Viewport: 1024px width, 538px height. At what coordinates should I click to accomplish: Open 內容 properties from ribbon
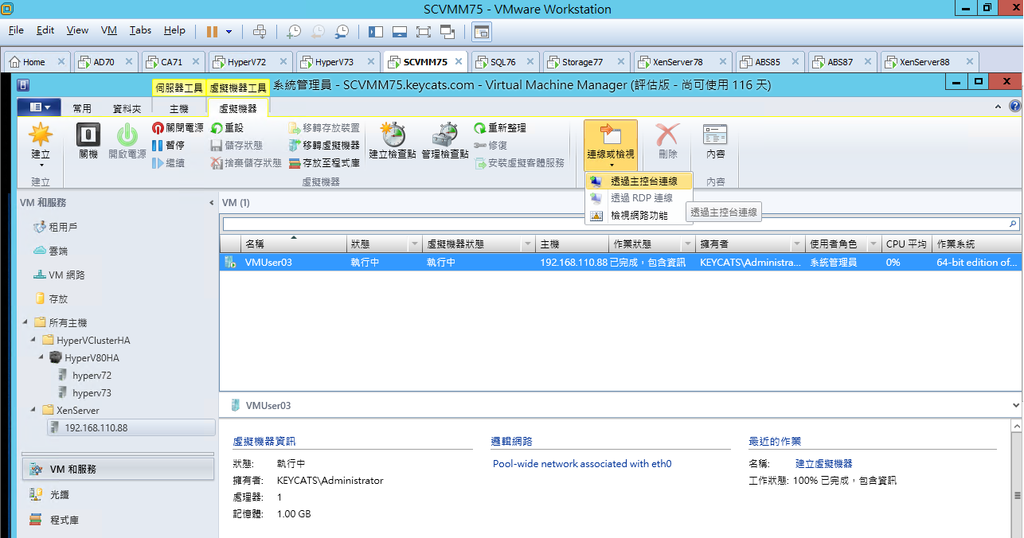point(715,141)
